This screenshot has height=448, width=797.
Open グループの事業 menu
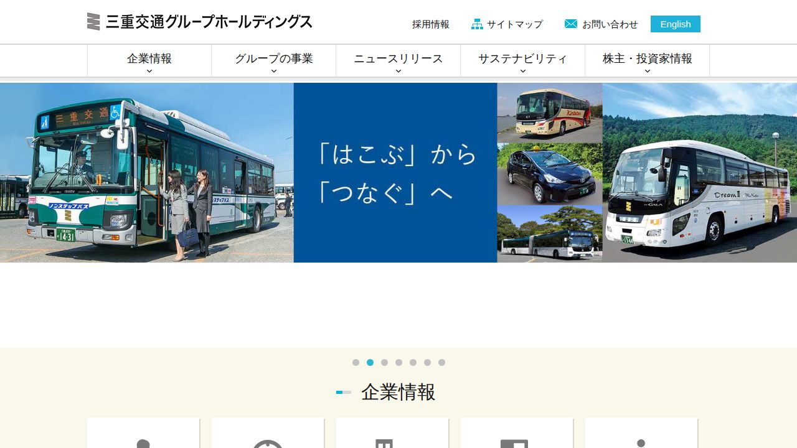(274, 60)
